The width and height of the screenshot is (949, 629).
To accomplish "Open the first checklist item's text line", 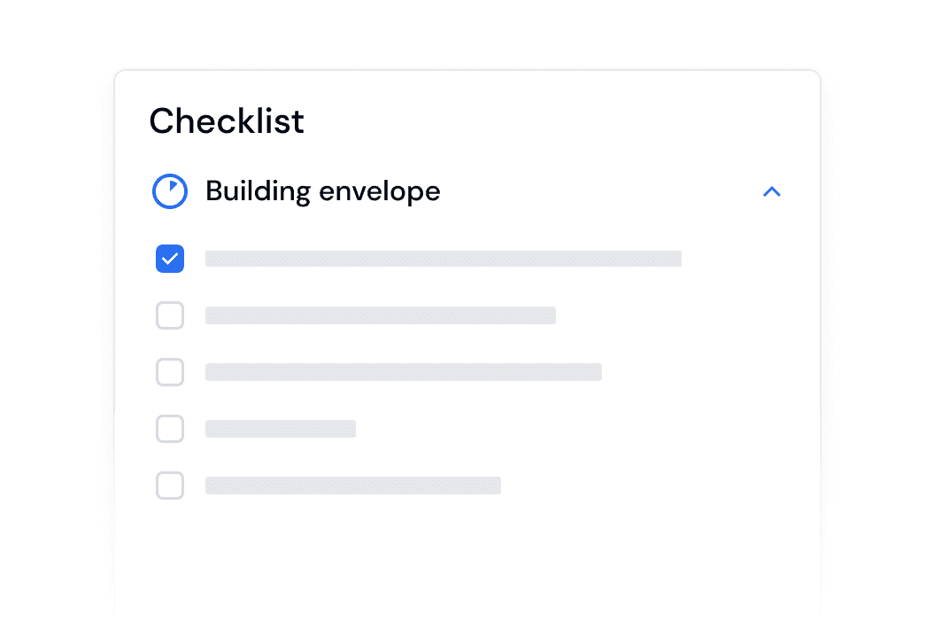I will pyautogui.click(x=443, y=259).
